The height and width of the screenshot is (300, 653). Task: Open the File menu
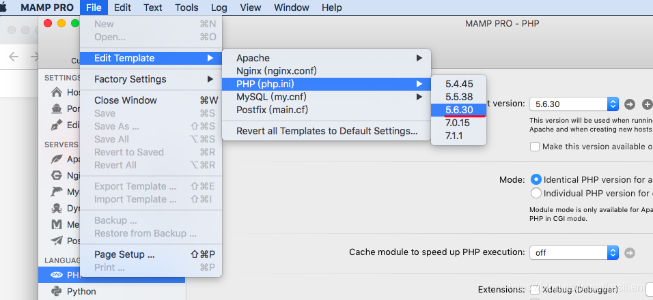94,7
